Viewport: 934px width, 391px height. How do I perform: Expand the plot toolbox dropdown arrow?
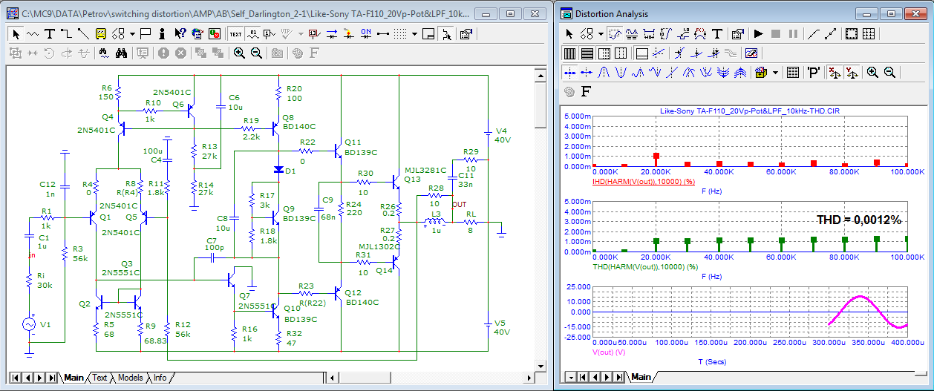775,72
